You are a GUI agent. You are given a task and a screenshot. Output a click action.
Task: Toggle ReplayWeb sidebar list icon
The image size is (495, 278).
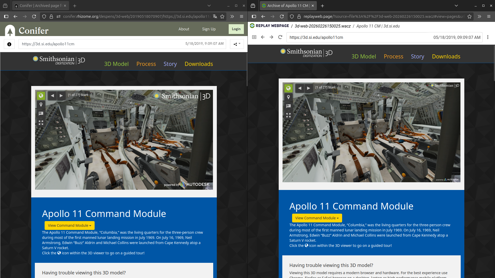254,37
